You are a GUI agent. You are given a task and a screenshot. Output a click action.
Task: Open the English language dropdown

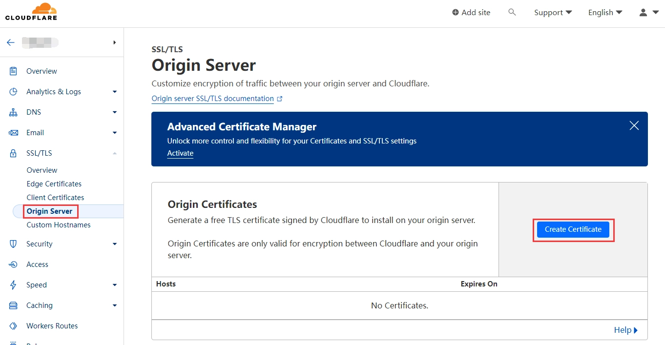(x=605, y=13)
